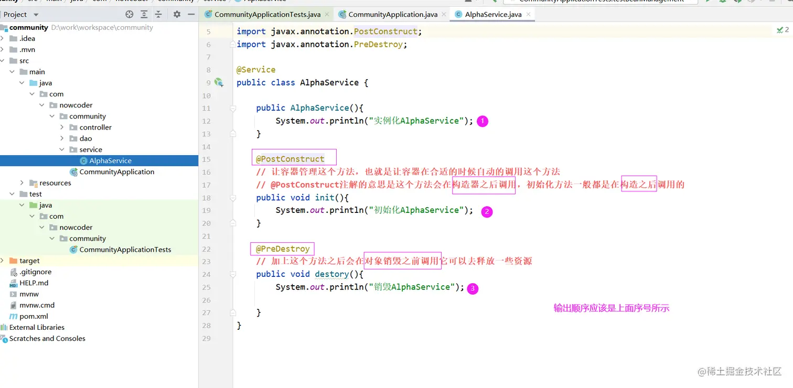This screenshot has height=388, width=793.
Task: Expand the .mvn folder arrow
Action: 2,50
